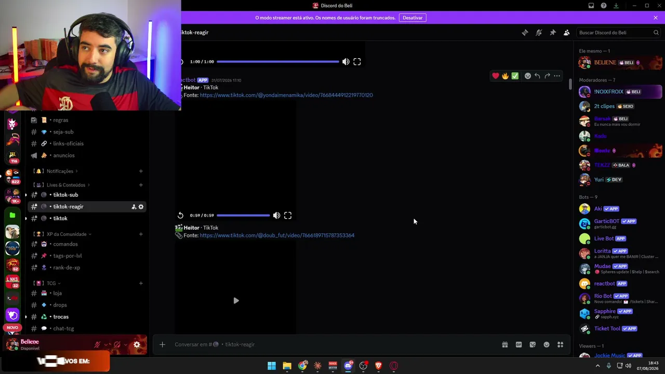Open the sticker picker
Image resolution: width=665 pixels, height=374 pixels.
click(x=533, y=344)
